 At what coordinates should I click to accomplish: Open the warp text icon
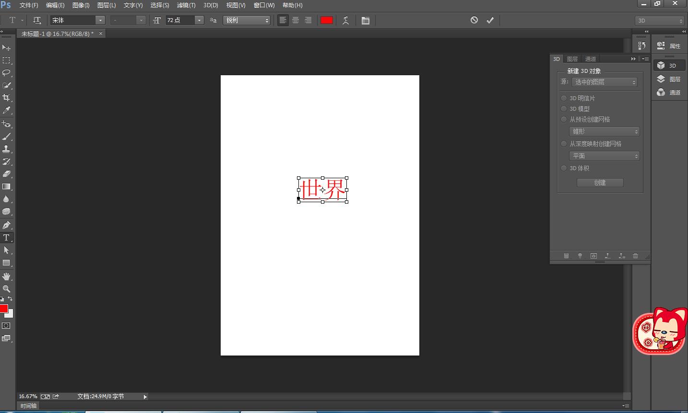point(345,20)
